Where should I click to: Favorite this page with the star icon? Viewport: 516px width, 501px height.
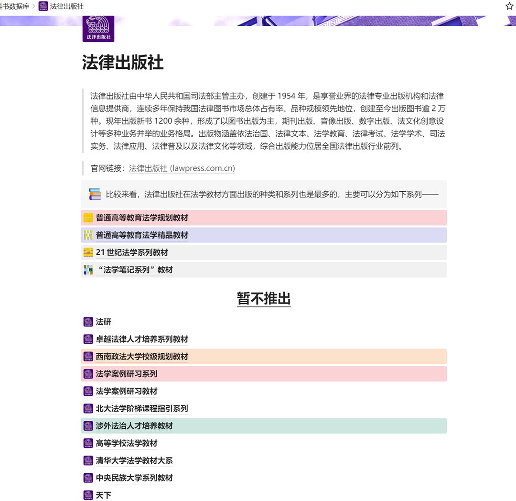pyautogui.click(x=509, y=6)
